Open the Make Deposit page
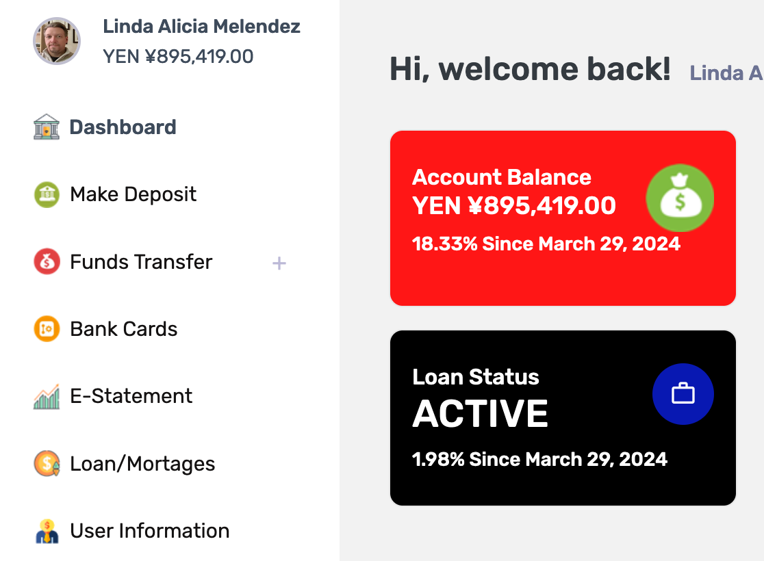 tap(133, 194)
